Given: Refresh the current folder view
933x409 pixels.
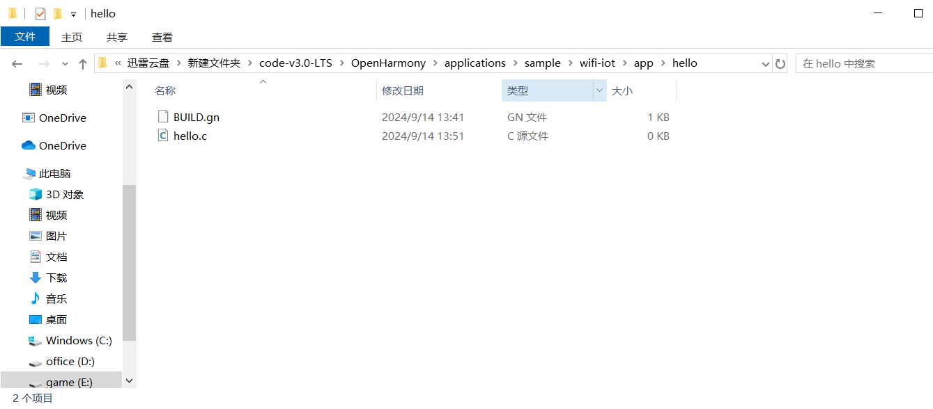Looking at the screenshot, I should 780,64.
